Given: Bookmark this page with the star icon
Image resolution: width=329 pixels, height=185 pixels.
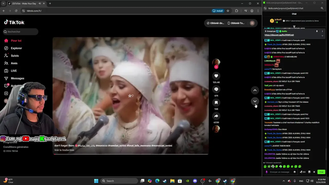Looking at the screenshot, I should (x=228, y=11).
